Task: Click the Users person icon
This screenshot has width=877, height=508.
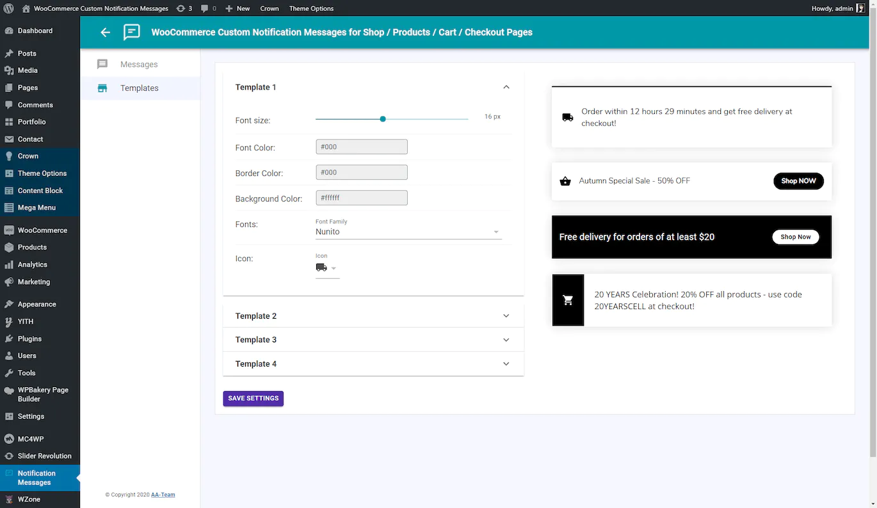Action: [9, 356]
